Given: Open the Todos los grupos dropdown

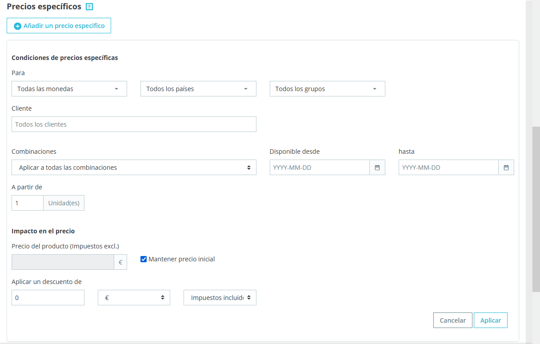Looking at the screenshot, I should pyautogui.click(x=327, y=89).
